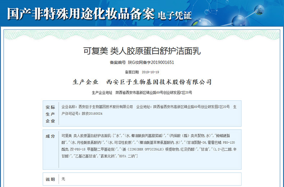The width and height of the screenshot is (284, 187).
Task: Click ingredient text ZINGIBER OFFICINALE
Action: coord(146,150)
